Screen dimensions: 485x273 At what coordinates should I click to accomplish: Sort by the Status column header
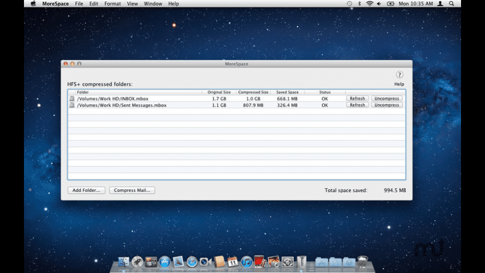click(325, 92)
